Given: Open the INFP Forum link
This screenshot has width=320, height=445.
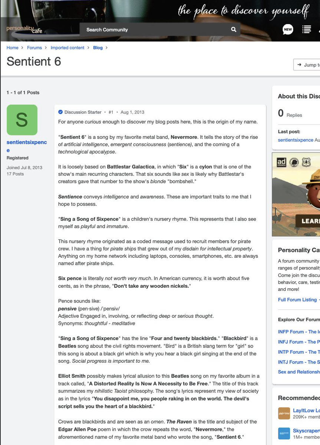Looking at the screenshot, I should pyautogui.click(x=299, y=332).
